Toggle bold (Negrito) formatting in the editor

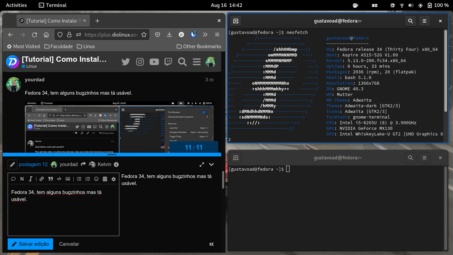[x=22, y=179]
